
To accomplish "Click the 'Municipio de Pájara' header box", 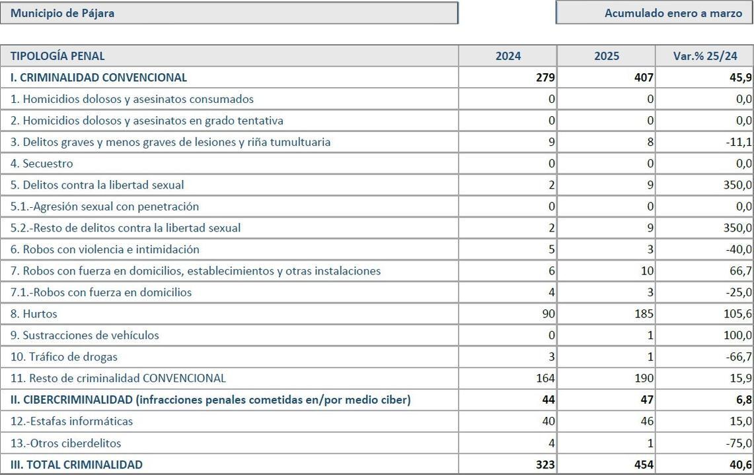I will point(229,13).
